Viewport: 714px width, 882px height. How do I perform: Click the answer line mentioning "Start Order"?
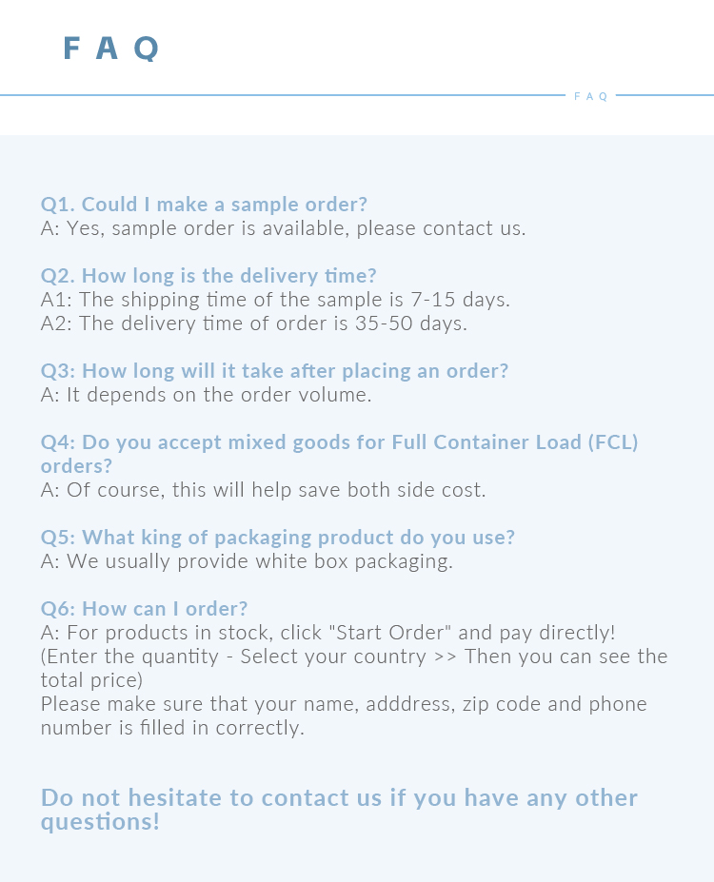coord(327,633)
